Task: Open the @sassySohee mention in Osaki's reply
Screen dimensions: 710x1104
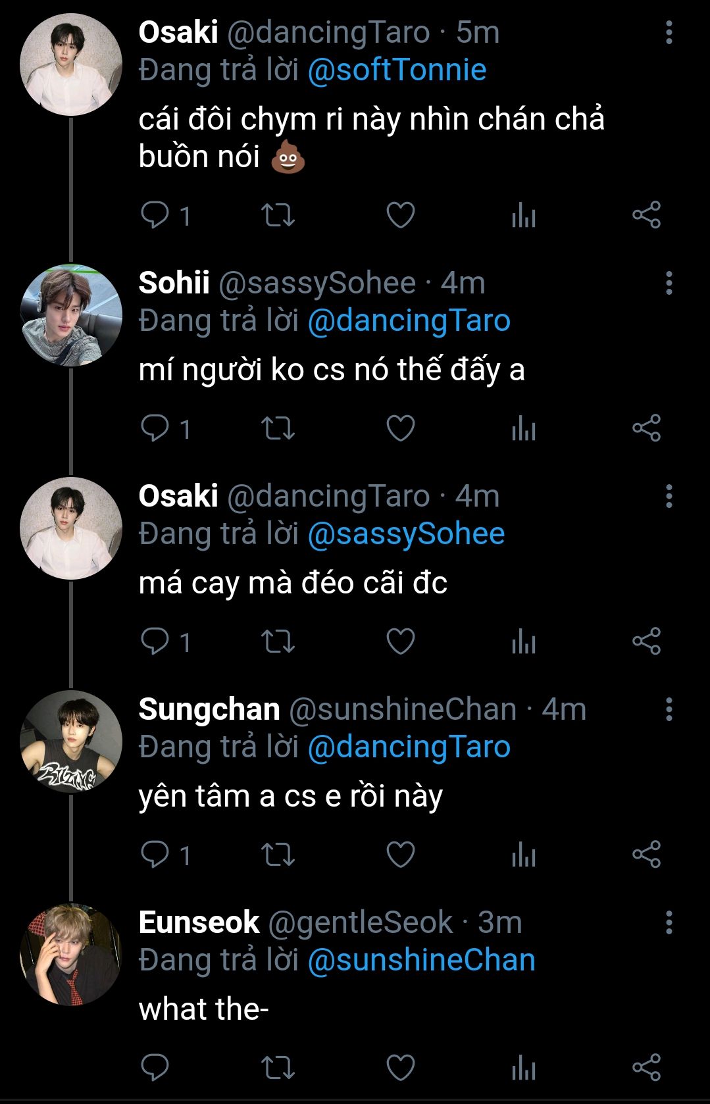Action: [x=406, y=534]
